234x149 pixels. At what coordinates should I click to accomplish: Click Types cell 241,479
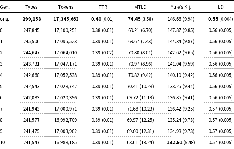click(31, 131)
